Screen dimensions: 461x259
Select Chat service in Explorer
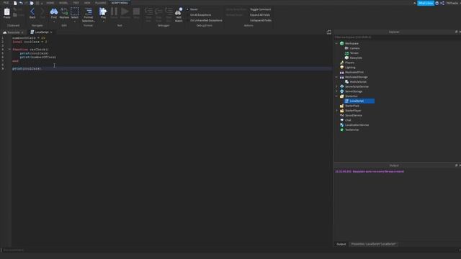348,120
